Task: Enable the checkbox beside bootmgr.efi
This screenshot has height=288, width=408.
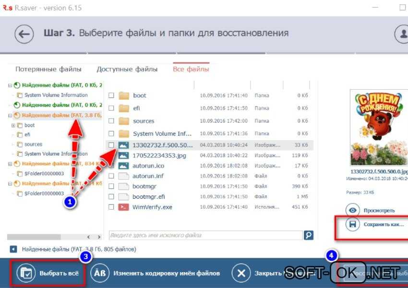Action: point(111,196)
